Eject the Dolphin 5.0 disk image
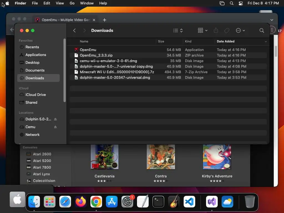The width and height of the screenshot is (284, 213). 55,119
